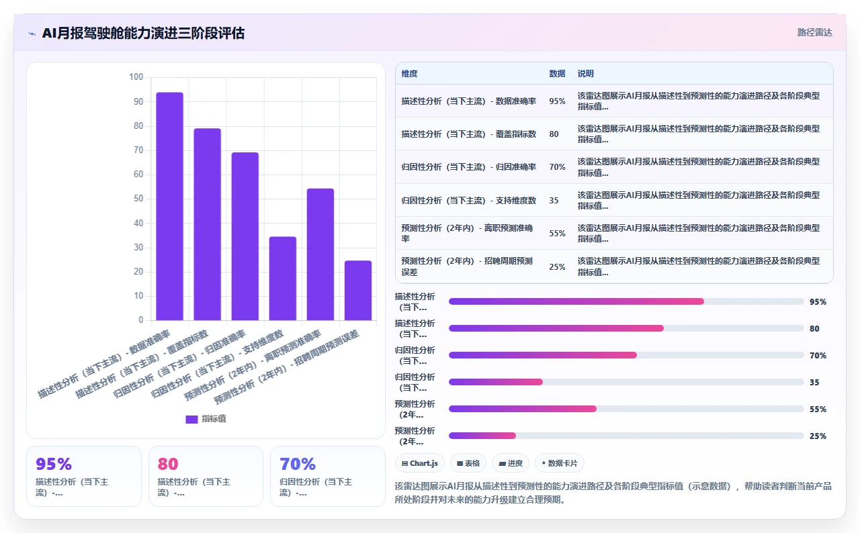Image resolution: width=860 pixels, height=533 pixels.
Task: Click the 35 value in table
Action: click(554, 201)
